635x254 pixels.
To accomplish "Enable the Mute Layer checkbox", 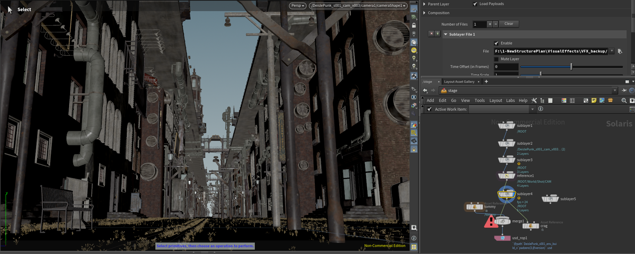I will coord(496,59).
